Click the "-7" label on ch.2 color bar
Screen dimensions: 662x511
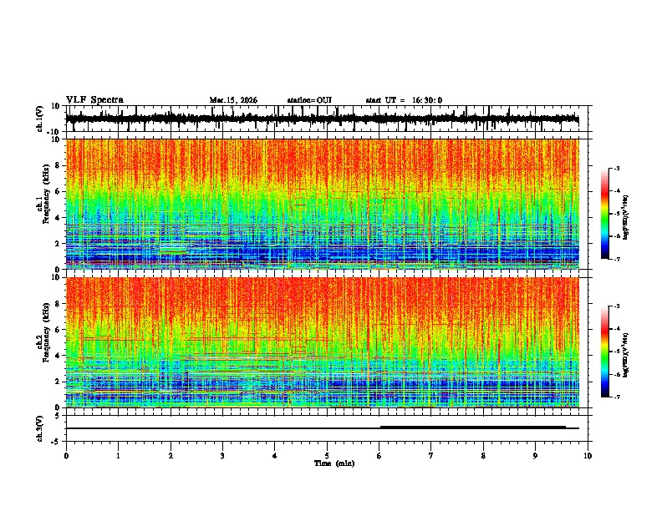point(617,397)
